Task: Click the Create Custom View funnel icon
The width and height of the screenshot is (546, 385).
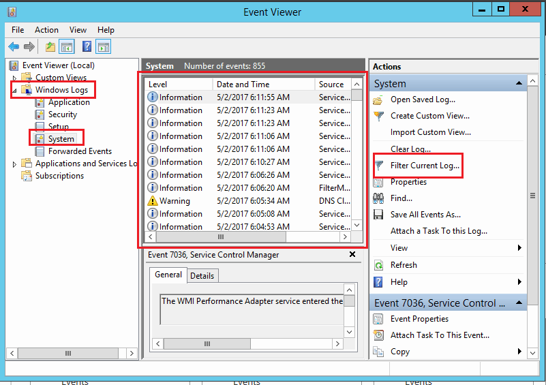Action: coord(378,116)
